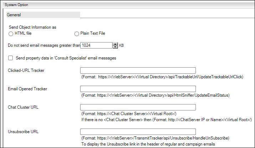Decrease the email size limit with down arrow
This screenshot has height=148, width=255.
click(x=115, y=47)
